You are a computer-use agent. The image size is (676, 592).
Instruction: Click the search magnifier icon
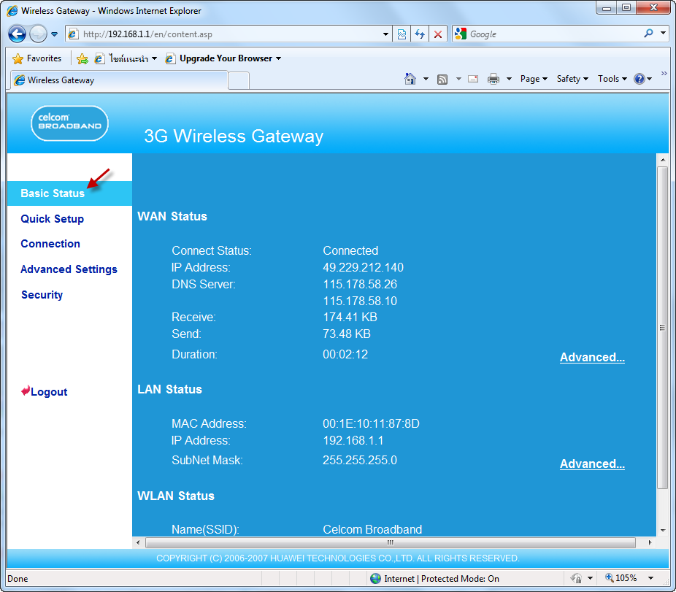pyautogui.click(x=648, y=33)
